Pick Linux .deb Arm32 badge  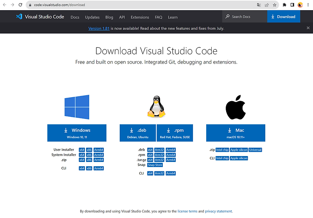pyautogui.click(x=159, y=150)
